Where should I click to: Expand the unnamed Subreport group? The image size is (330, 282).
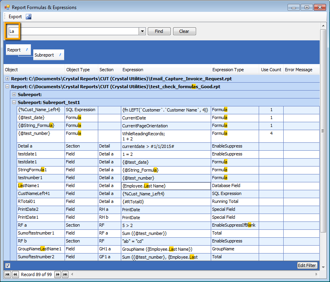[14, 95]
